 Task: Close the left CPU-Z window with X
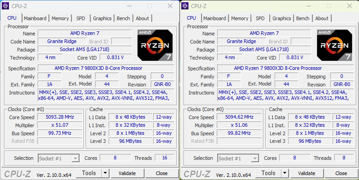click(x=170, y=6)
